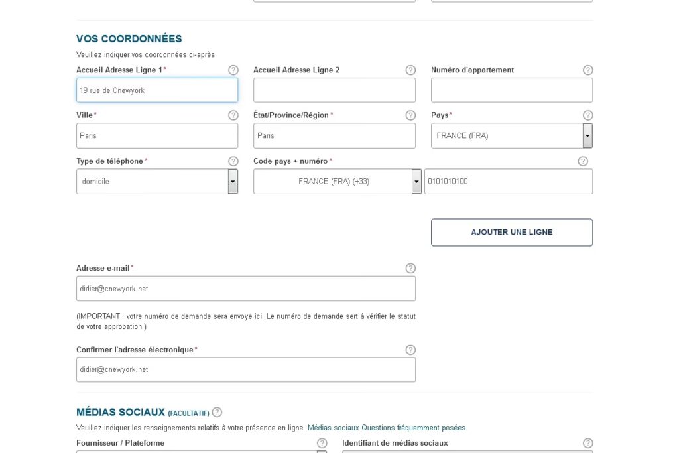
Task: Show help for Numéro d'appartement
Action: pos(587,70)
